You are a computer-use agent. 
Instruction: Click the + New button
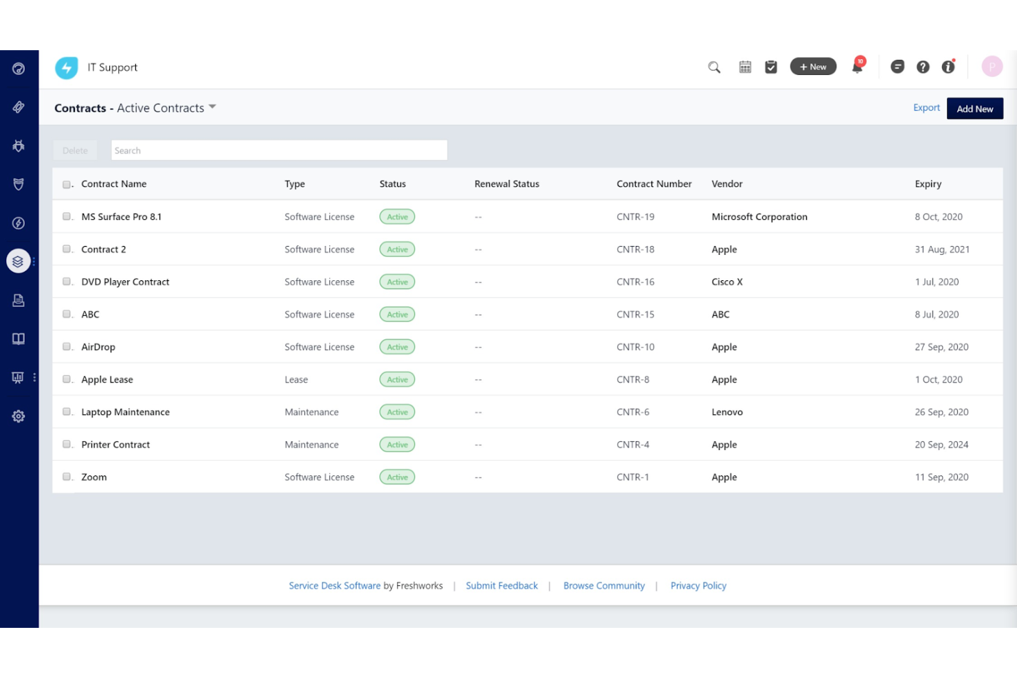point(813,67)
